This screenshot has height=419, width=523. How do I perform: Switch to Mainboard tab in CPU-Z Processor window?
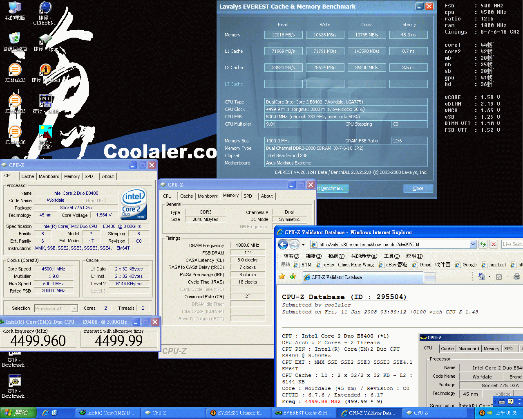click(49, 176)
